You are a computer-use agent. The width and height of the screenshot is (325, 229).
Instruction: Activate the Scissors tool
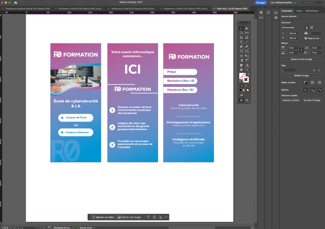click(241, 56)
